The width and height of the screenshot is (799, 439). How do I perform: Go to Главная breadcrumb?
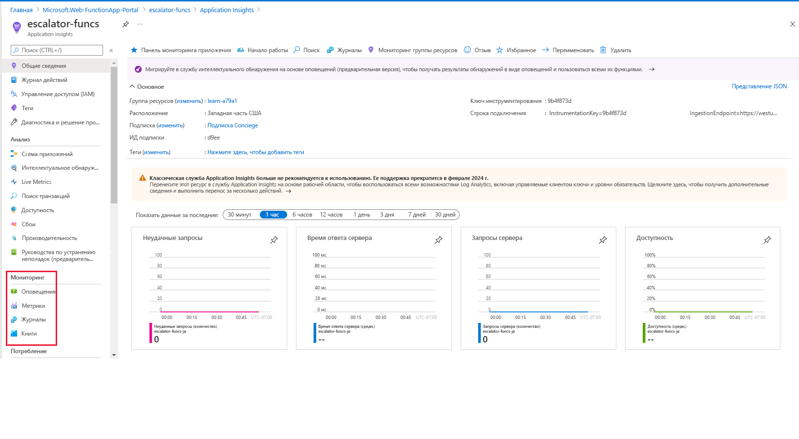coord(21,10)
